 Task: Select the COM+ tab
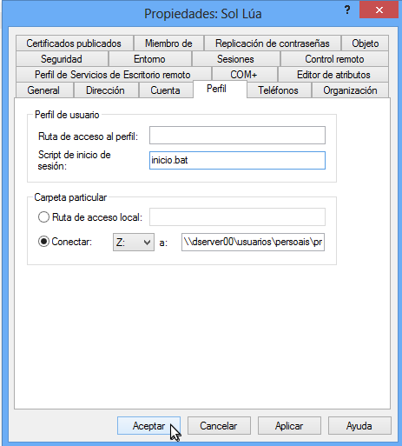tap(244, 75)
